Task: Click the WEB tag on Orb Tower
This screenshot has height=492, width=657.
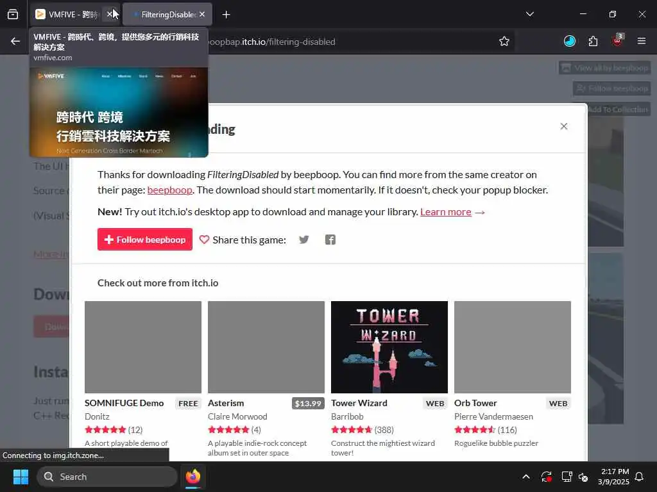Action: pyautogui.click(x=558, y=404)
